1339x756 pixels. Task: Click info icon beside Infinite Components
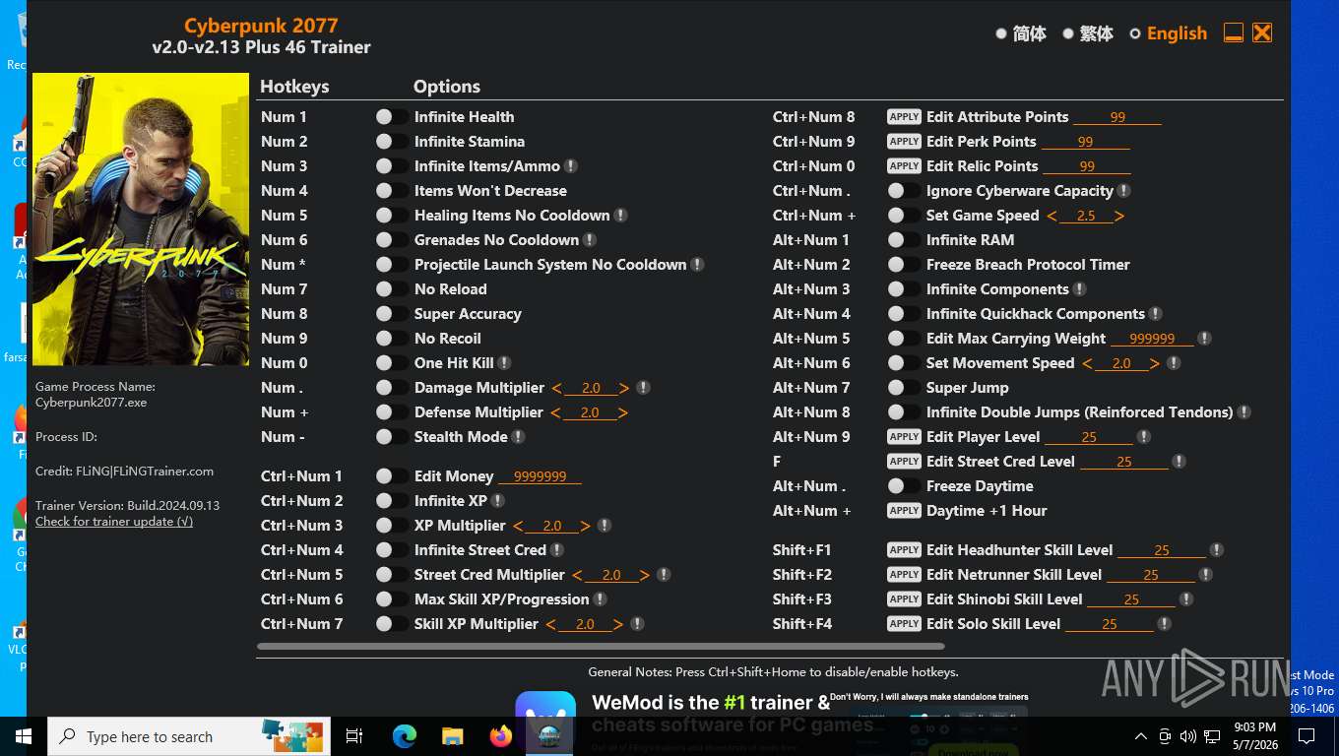pos(1080,289)
